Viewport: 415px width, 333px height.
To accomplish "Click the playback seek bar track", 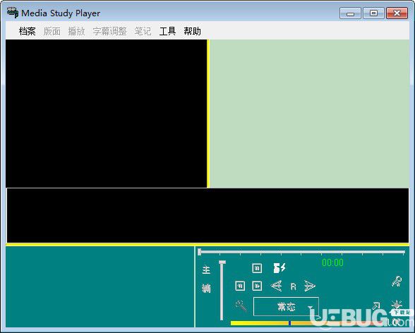I will coord(302,252).
